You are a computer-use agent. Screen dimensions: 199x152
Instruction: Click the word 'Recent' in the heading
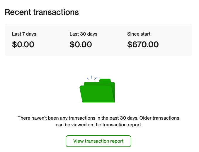(x=19, y=12)
